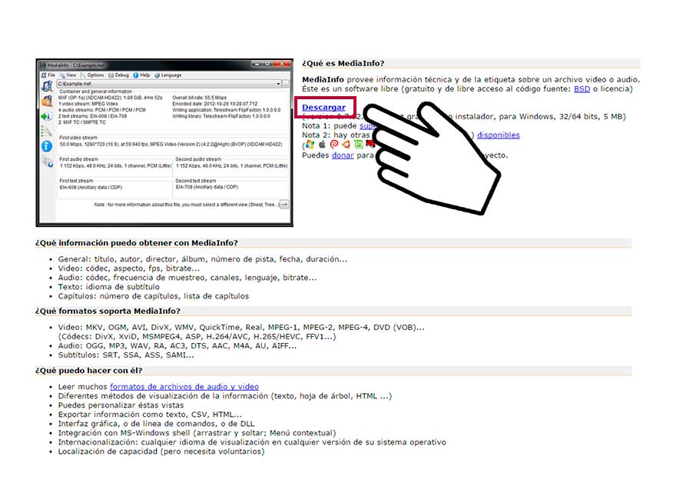This screenshot has height=500, width=683.
Task: Click the '...' browse button beside file path
Action: click(285, 83)
